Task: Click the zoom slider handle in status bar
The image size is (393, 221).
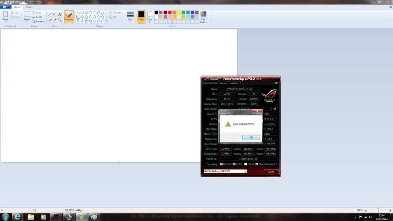Action: (378, 210)
